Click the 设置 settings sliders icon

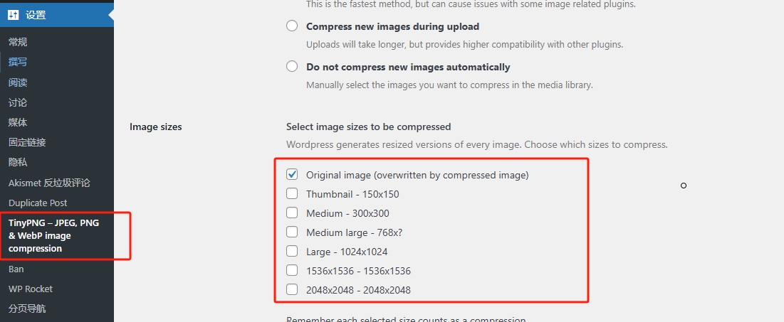point(14,14)
